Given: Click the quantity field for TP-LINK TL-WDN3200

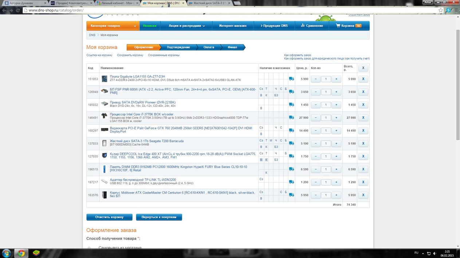Looking at the screenshot, I should 326,182.
